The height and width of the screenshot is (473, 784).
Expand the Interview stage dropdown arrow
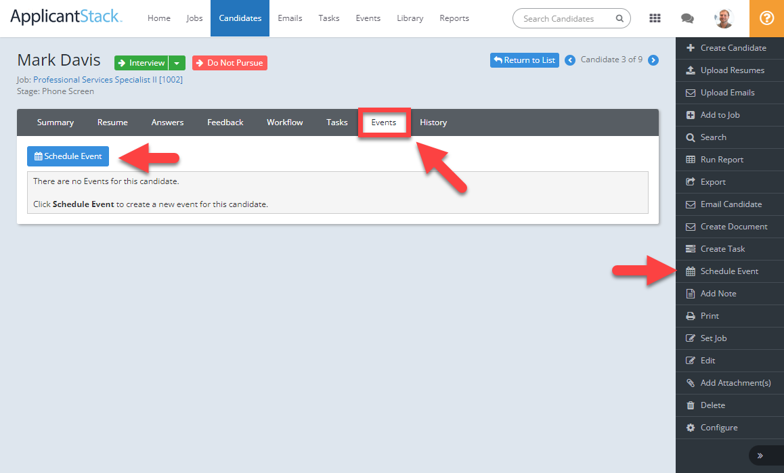pos(177,63)
